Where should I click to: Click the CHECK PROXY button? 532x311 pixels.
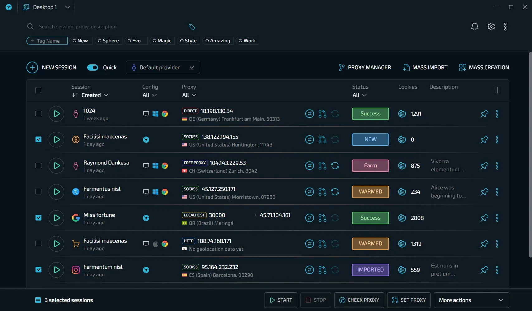[359, 300]
